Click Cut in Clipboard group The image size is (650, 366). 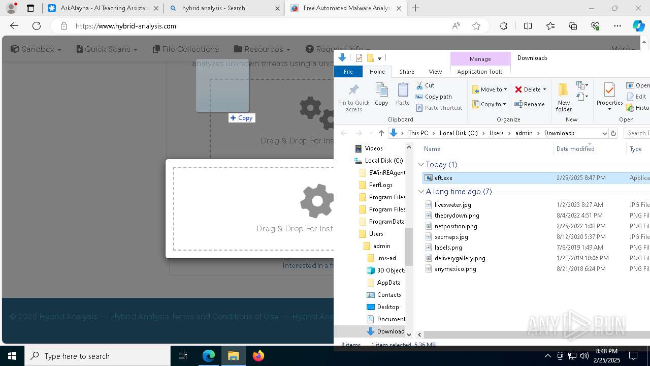pyautogui.click(x=426, y=85)
